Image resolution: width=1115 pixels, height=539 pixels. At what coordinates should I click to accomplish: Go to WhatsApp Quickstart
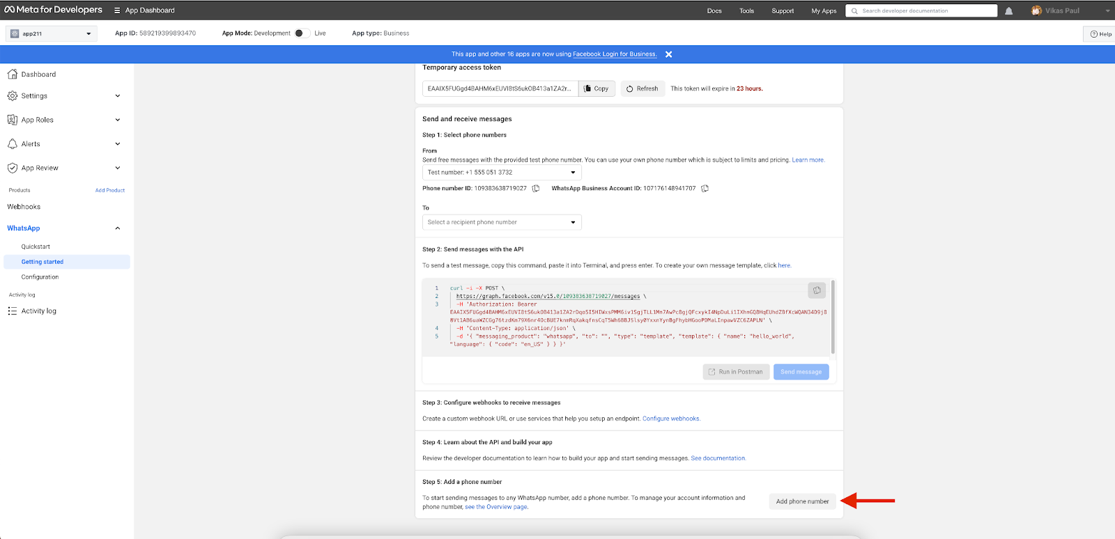36,247
